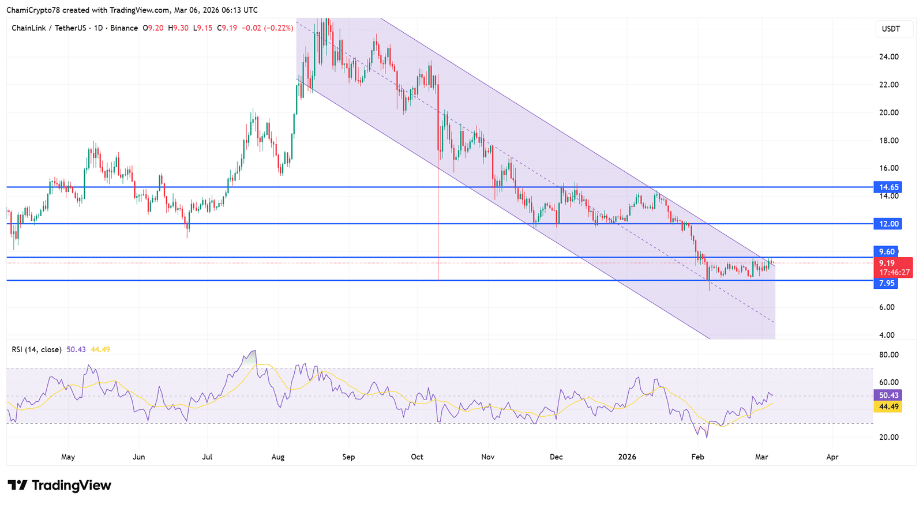Click the 24.00 mark on price scale
Image resolution: width=923 pixels, height=505 pixels.
(x=888, y=56)
